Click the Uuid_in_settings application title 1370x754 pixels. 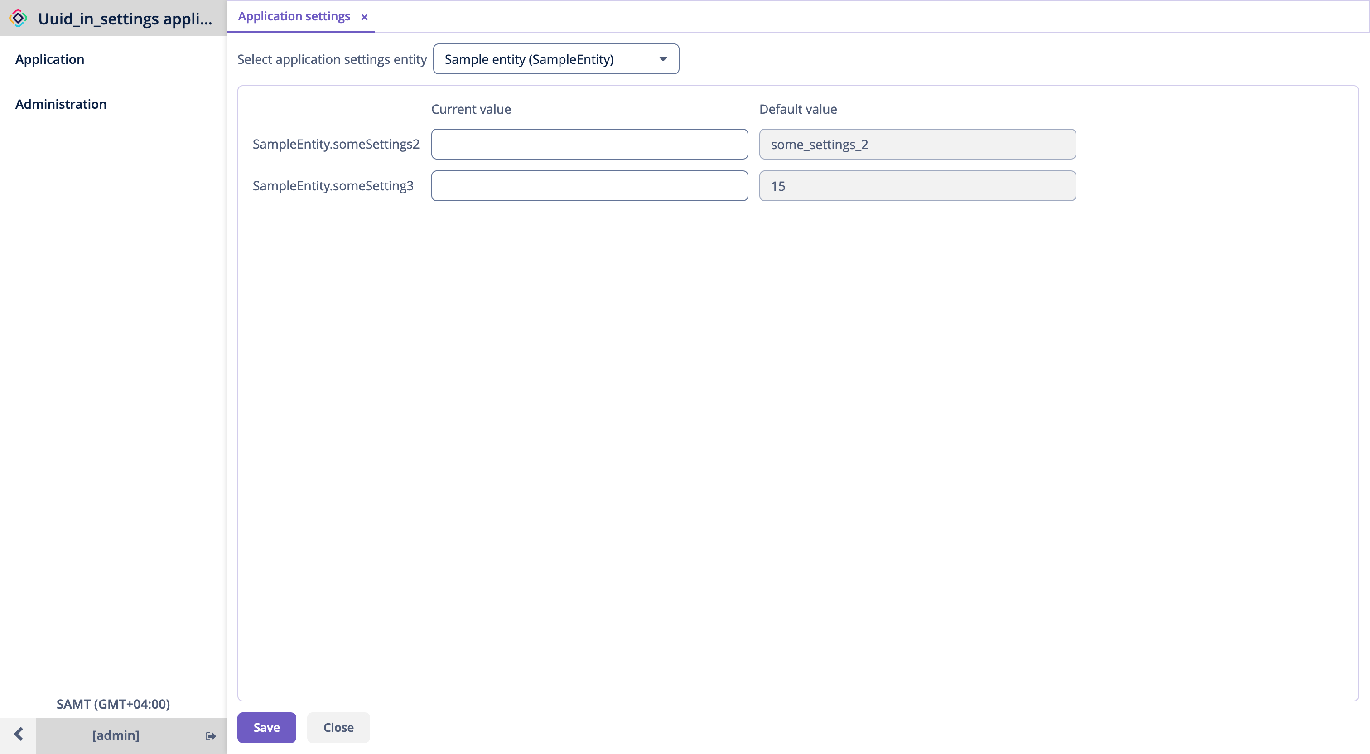point(126,18)
